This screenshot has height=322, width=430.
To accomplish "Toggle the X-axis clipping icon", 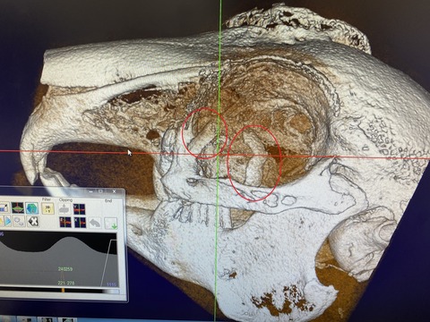I will [x=80, y=223].
